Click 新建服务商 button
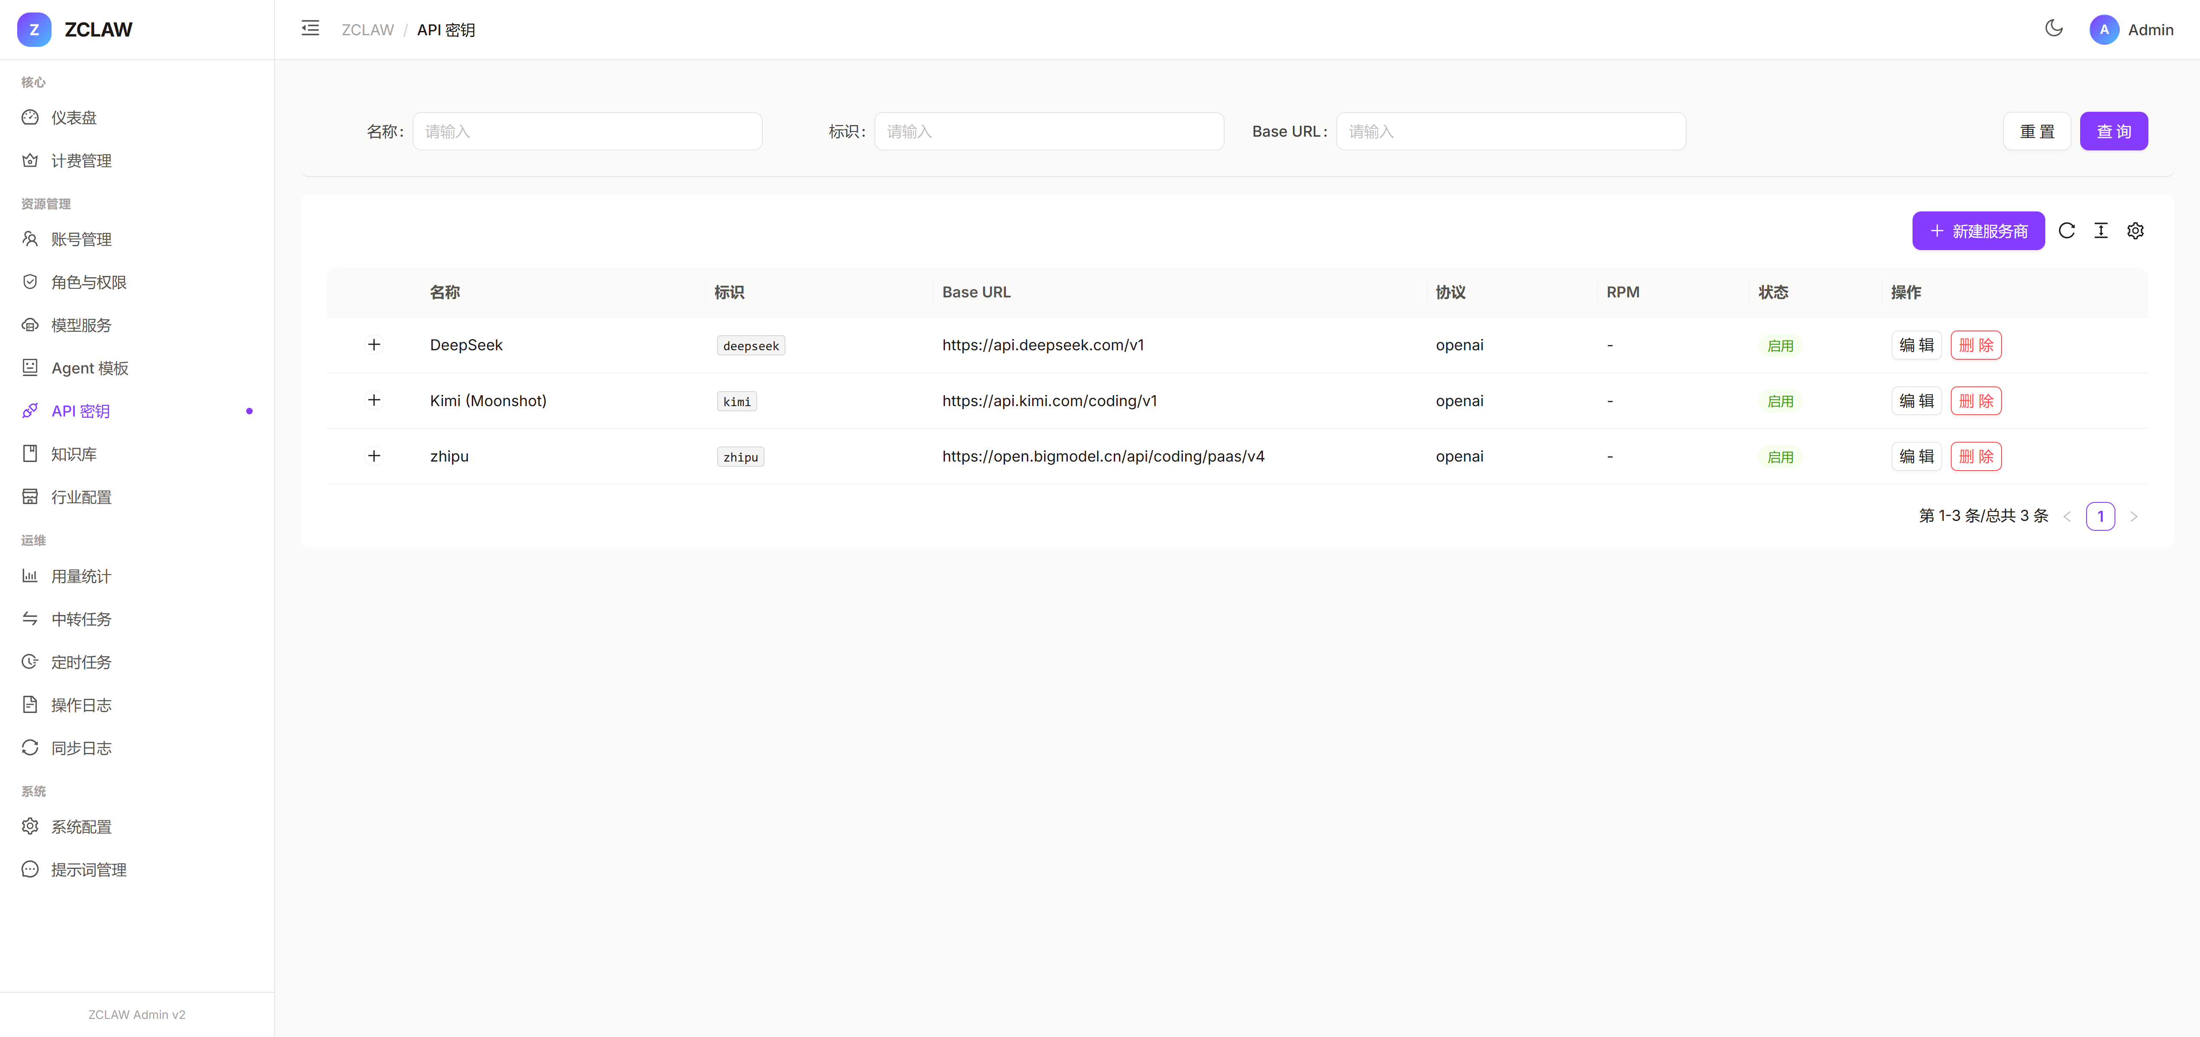 click(x=1978, y=231)
